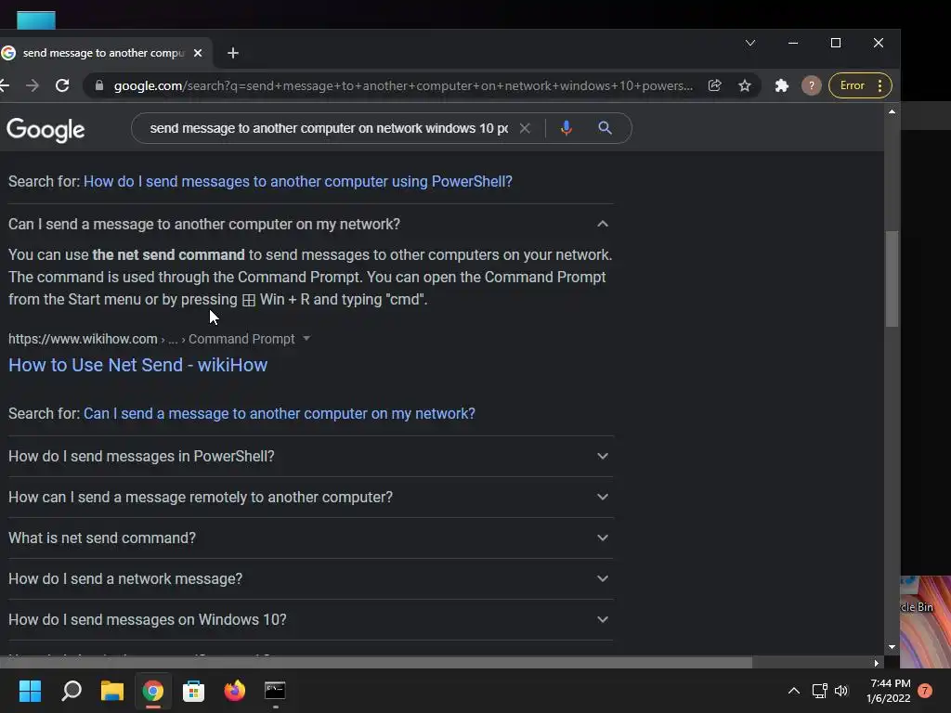
Task: Open the Windows Start menu
Action: [x=30, y=691]
